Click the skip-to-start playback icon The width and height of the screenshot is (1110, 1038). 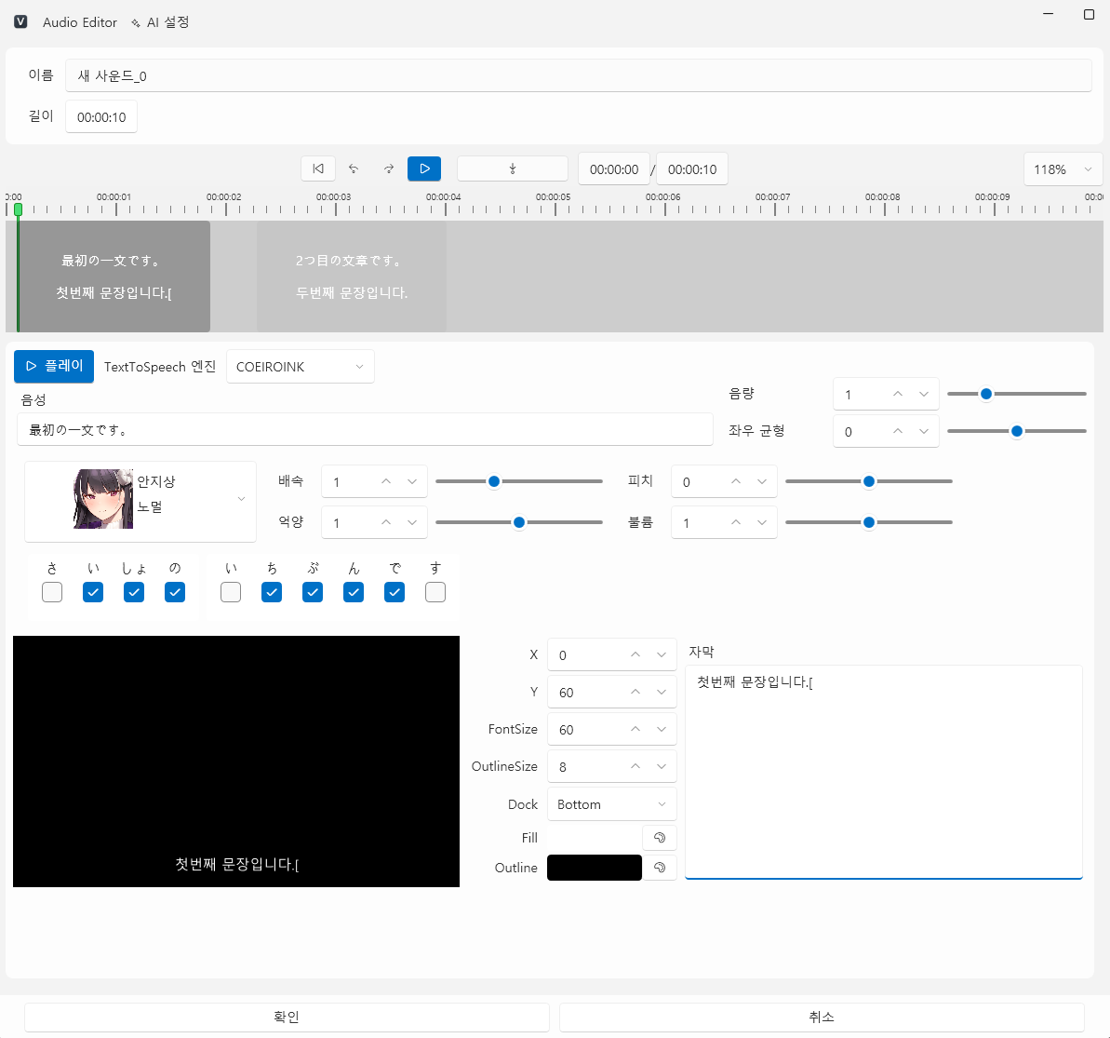click(317, 169)
